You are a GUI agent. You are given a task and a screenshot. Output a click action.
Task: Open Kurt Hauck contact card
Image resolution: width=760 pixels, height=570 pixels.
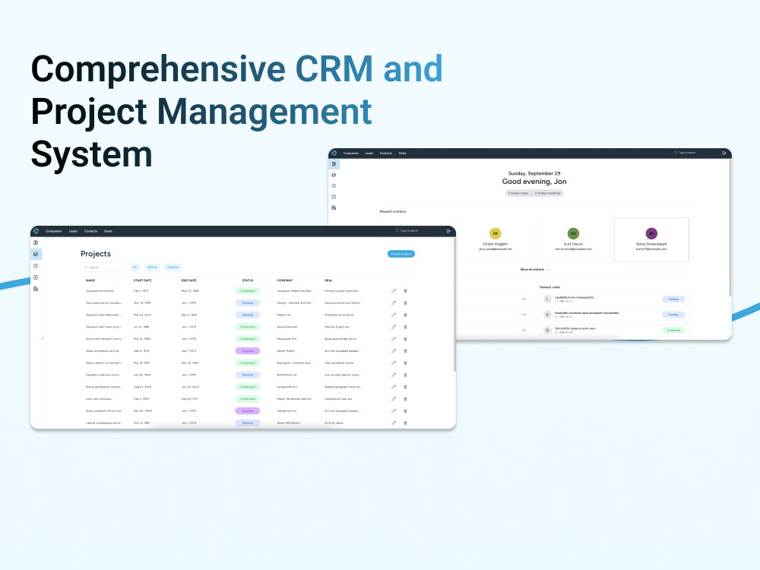pos(573,239)
